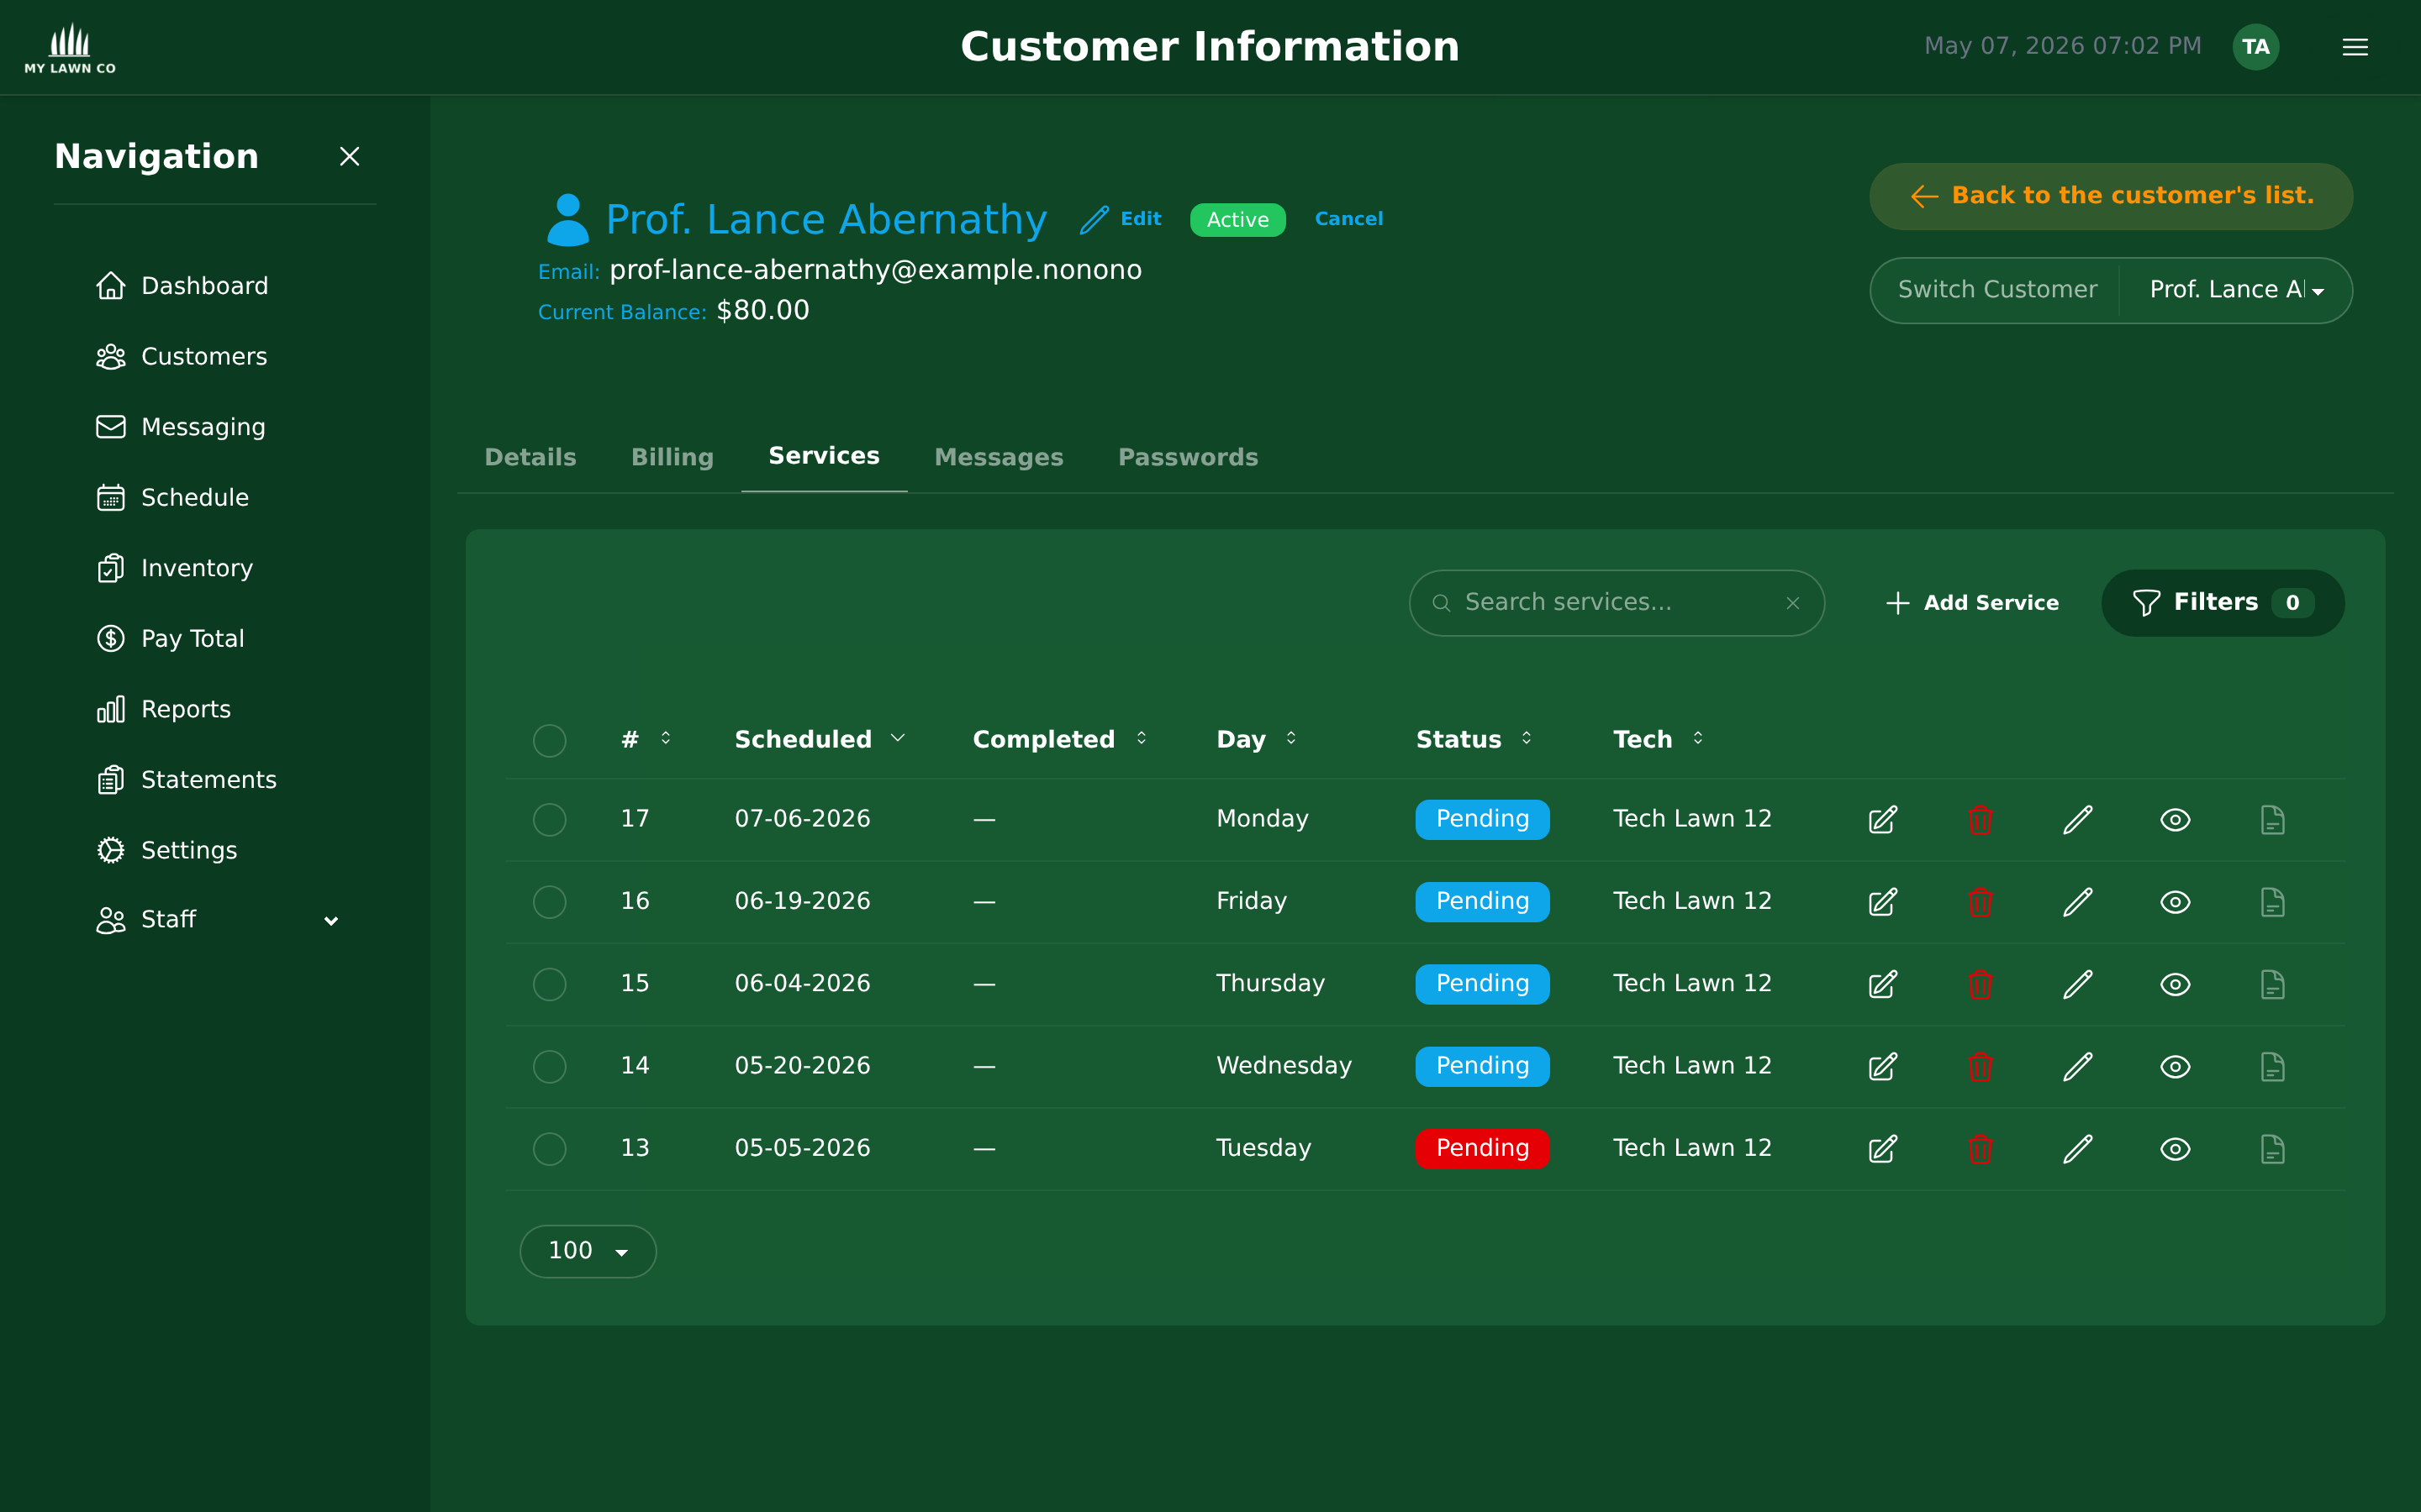
Task: Select the checkbox for service 15
Action: point(549,984)
